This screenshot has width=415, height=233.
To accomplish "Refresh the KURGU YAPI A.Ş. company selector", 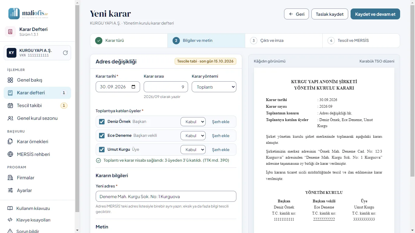I will (x=65, y=53).
